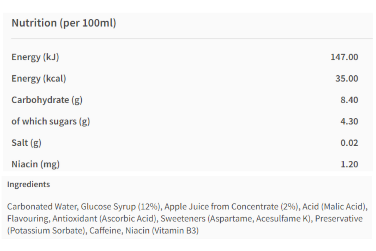Select the "of which sugars (g)" label

click(51, 122)
